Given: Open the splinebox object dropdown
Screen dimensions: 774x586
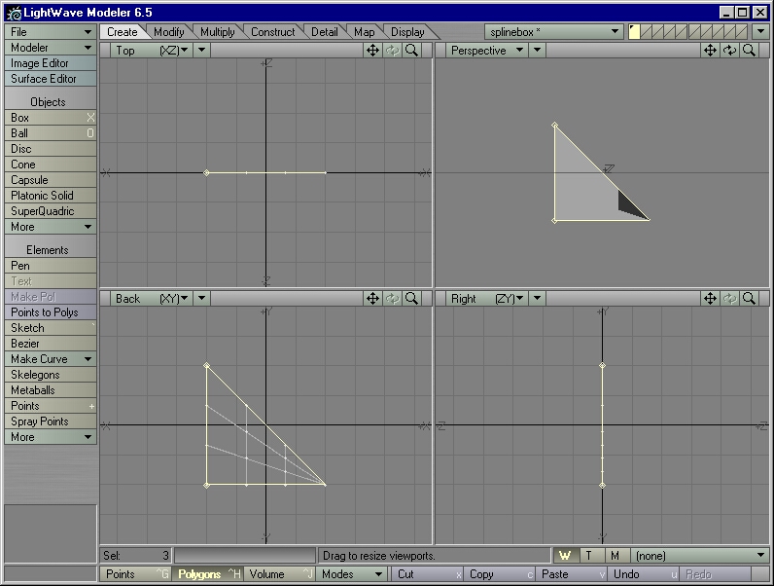Looking at the screenshot, I should point(554,32).
